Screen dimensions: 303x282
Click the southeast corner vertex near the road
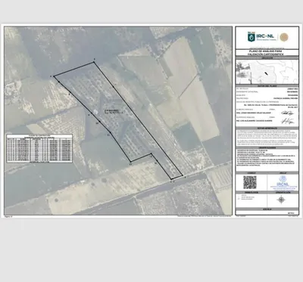tap(183, 175)
